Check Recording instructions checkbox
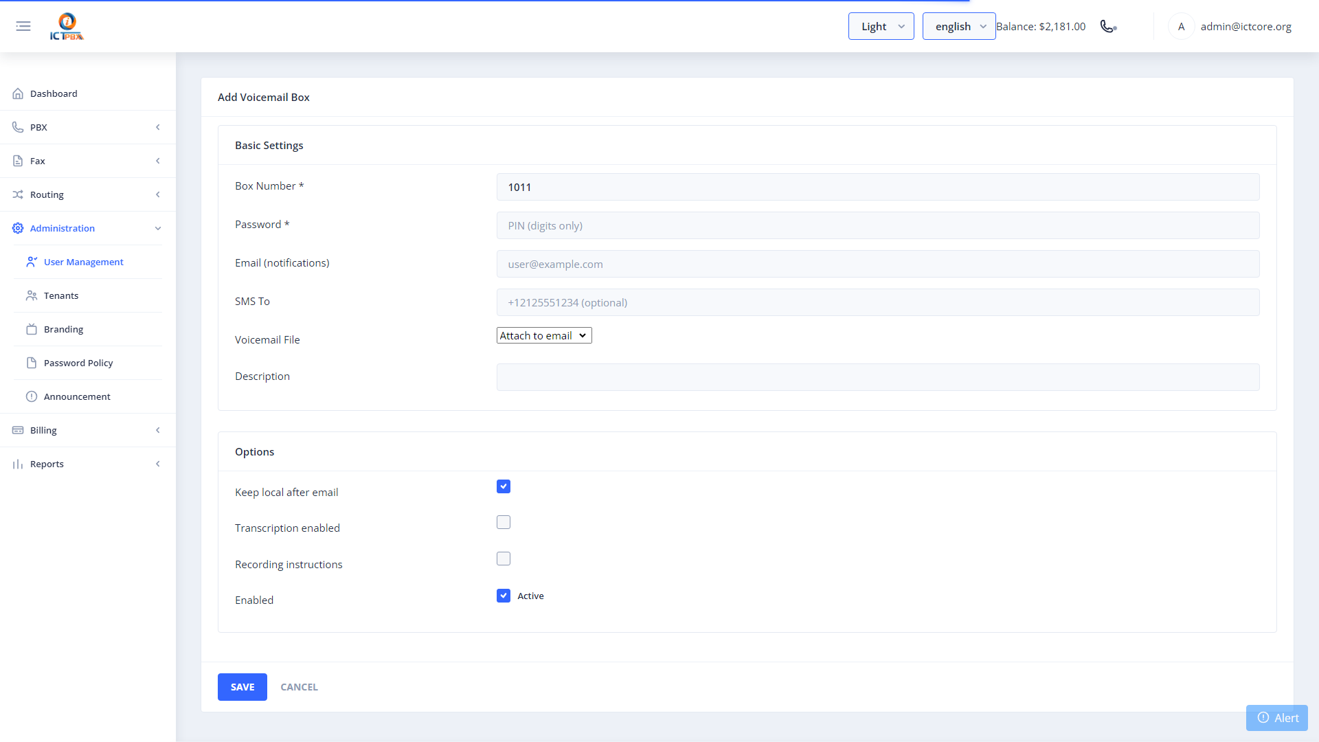Screen dimensions: 1319x742 click(504, 559)
